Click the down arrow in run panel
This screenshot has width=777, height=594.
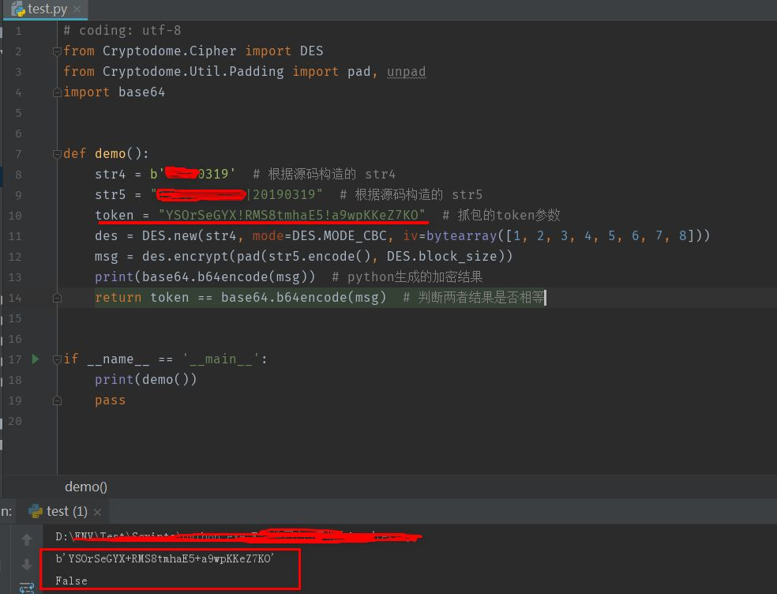coord(27,564)
